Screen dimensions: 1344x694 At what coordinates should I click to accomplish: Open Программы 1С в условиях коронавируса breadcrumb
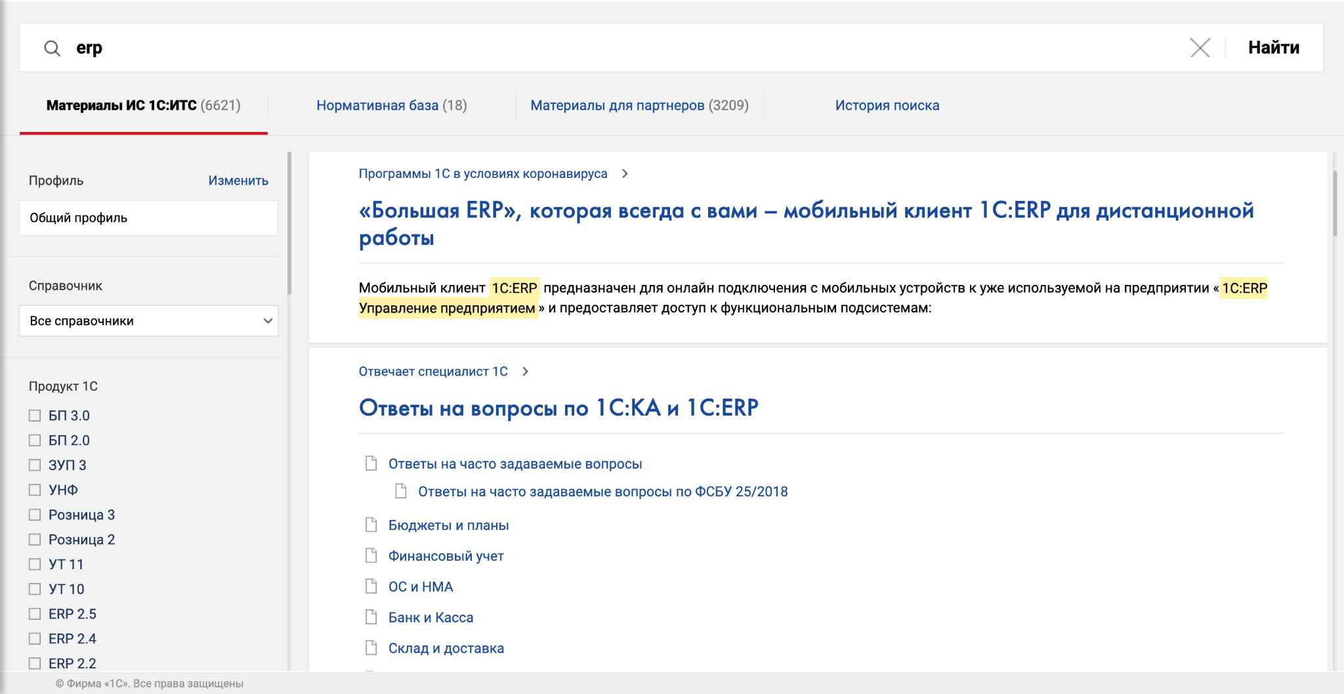pos(483,174)
